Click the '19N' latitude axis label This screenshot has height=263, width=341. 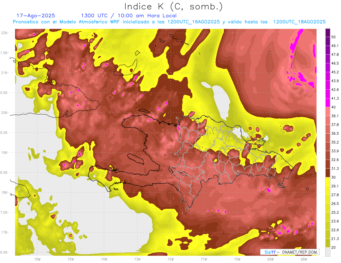click(x=4, y=152)
